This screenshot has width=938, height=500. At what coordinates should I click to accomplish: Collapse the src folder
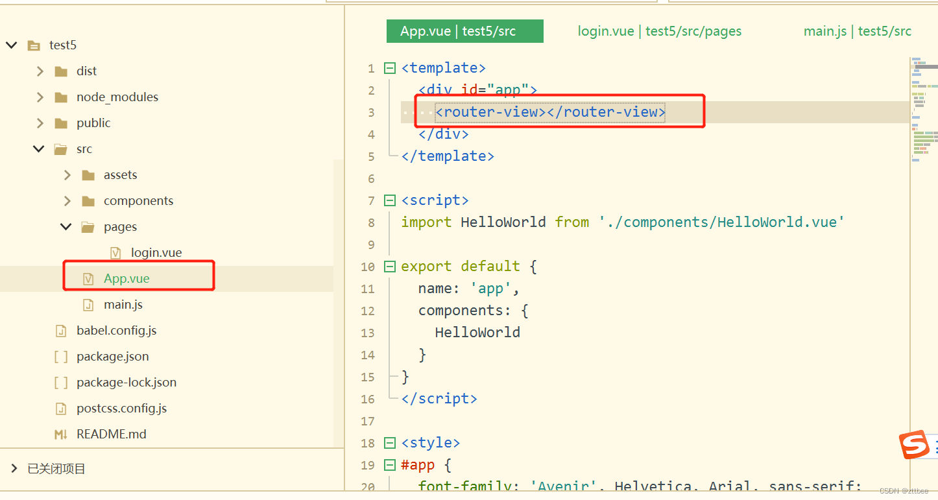(x=40, y=149)
